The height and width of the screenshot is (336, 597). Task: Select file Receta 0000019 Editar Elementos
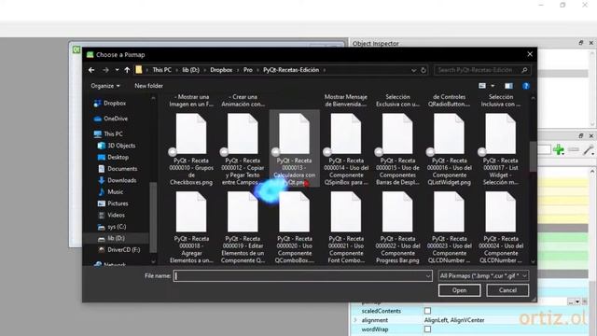(243, 228)
